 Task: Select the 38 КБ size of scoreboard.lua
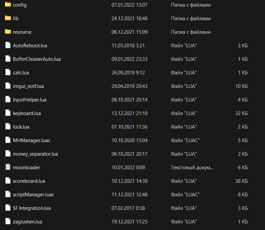[x=242, y=181]
